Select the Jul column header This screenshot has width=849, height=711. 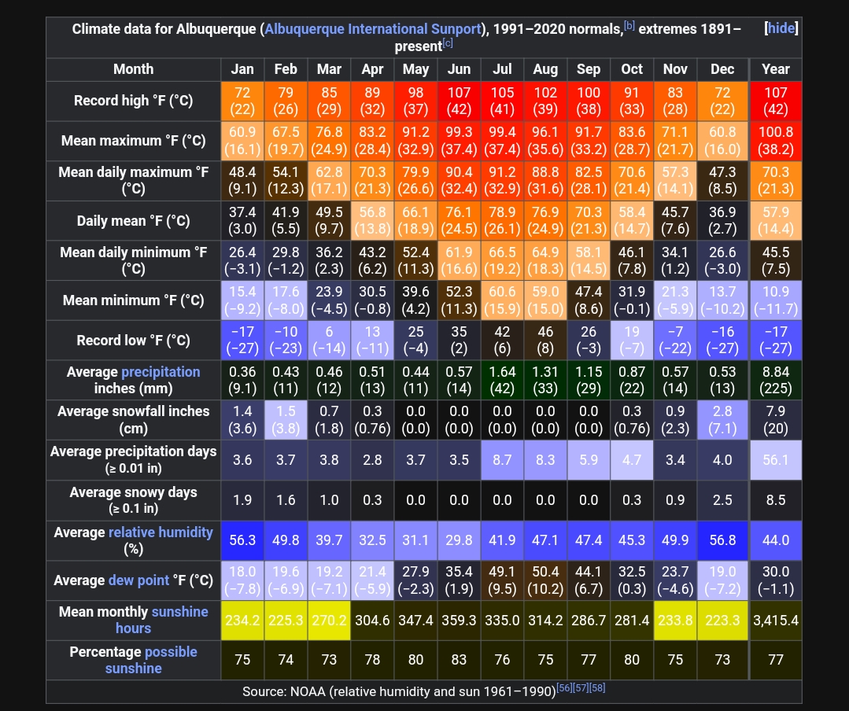point(502,69)
